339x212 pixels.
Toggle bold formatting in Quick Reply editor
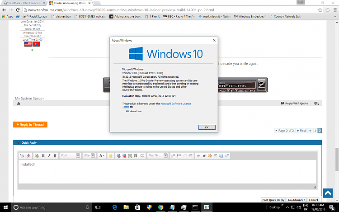[x=43, y=155]
